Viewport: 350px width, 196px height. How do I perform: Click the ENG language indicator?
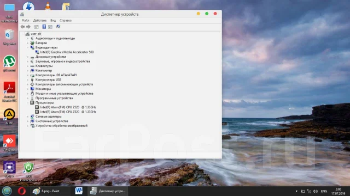pyautogui.click(x=324, y=191)
